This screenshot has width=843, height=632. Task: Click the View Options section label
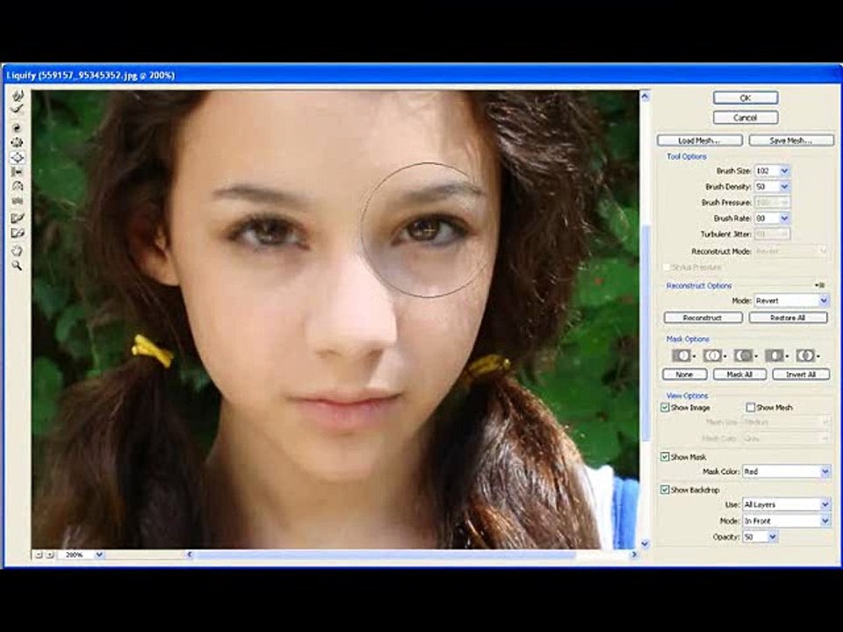687,396
